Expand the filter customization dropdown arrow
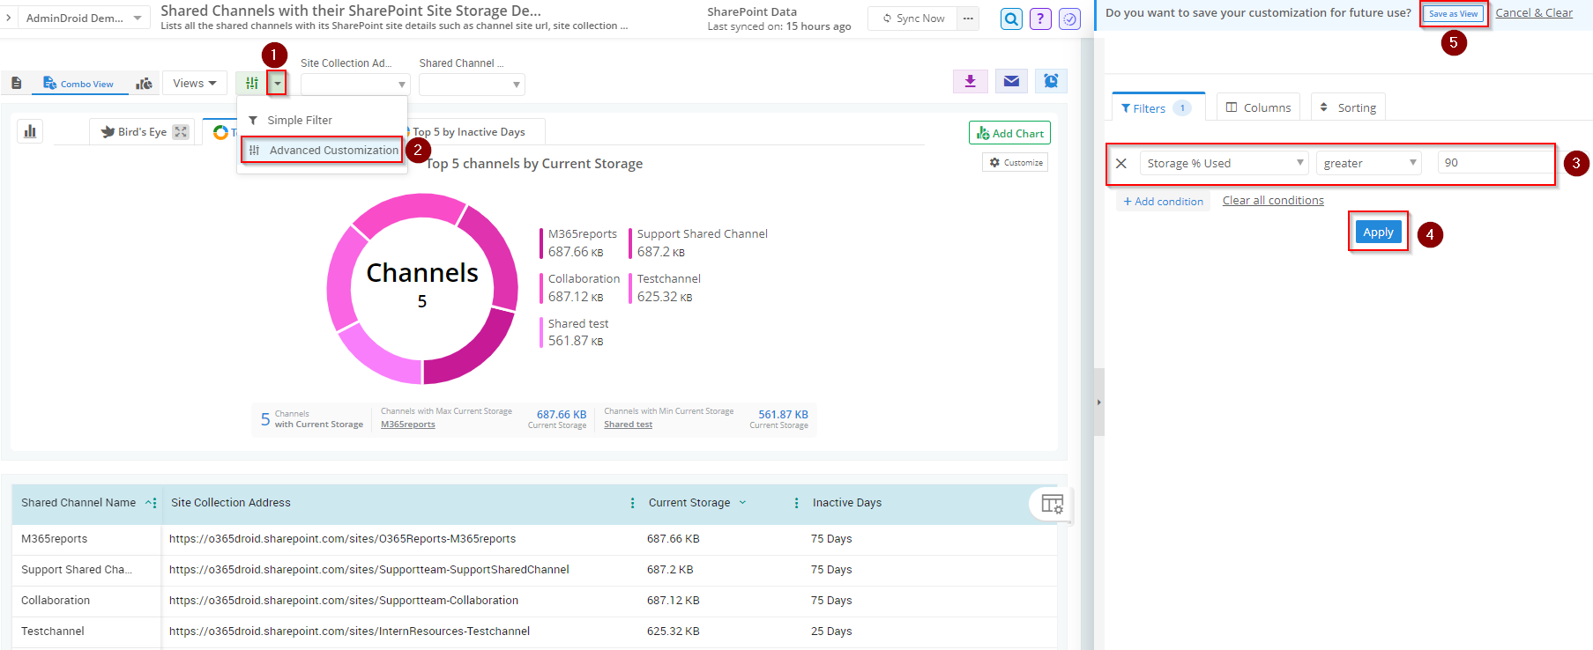This screenshot has width=1593, height=650. [x=278, y=84]
